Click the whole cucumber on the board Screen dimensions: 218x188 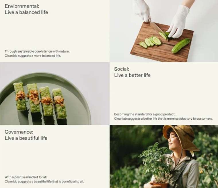(181, 46)
